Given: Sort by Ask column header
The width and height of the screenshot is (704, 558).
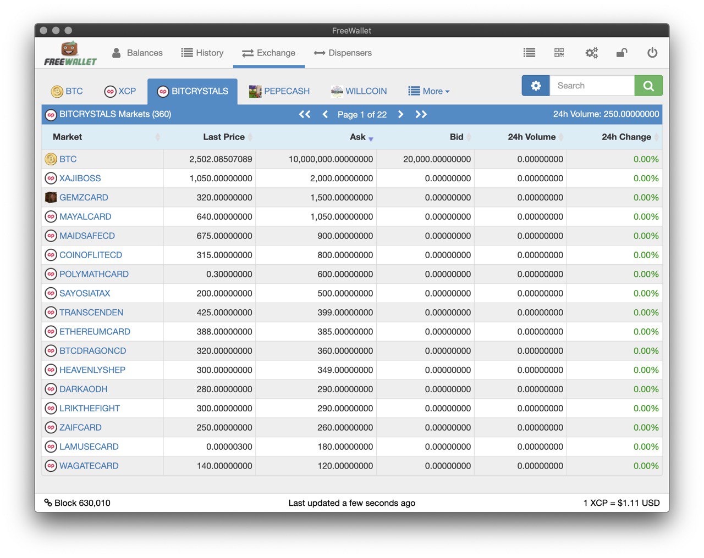Looking at the screenshot, I should [358, 137].
